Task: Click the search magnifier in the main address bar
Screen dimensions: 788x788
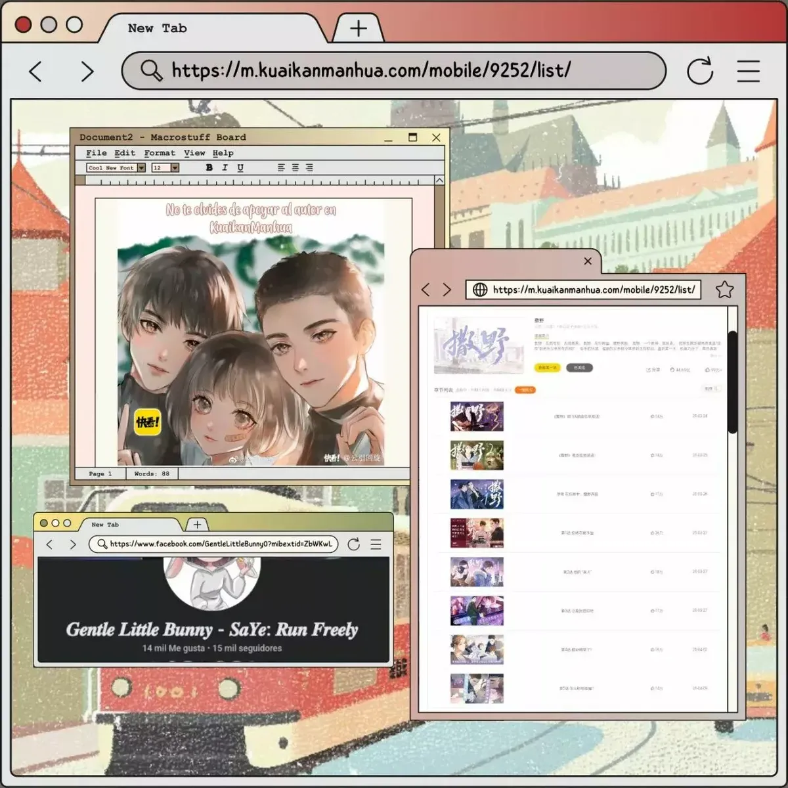Action: click(x=151, y=70)
